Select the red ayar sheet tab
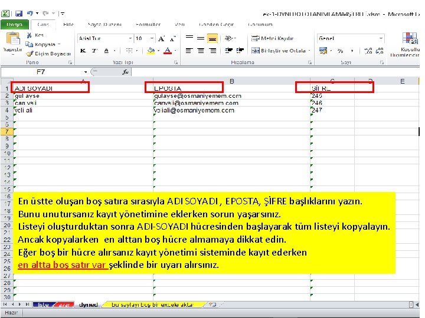The width and height of the screenshot is (425, 318). pos(64,305)
